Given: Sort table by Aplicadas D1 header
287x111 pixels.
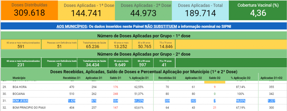Looking at the screenshot, I should pos(94,78).
